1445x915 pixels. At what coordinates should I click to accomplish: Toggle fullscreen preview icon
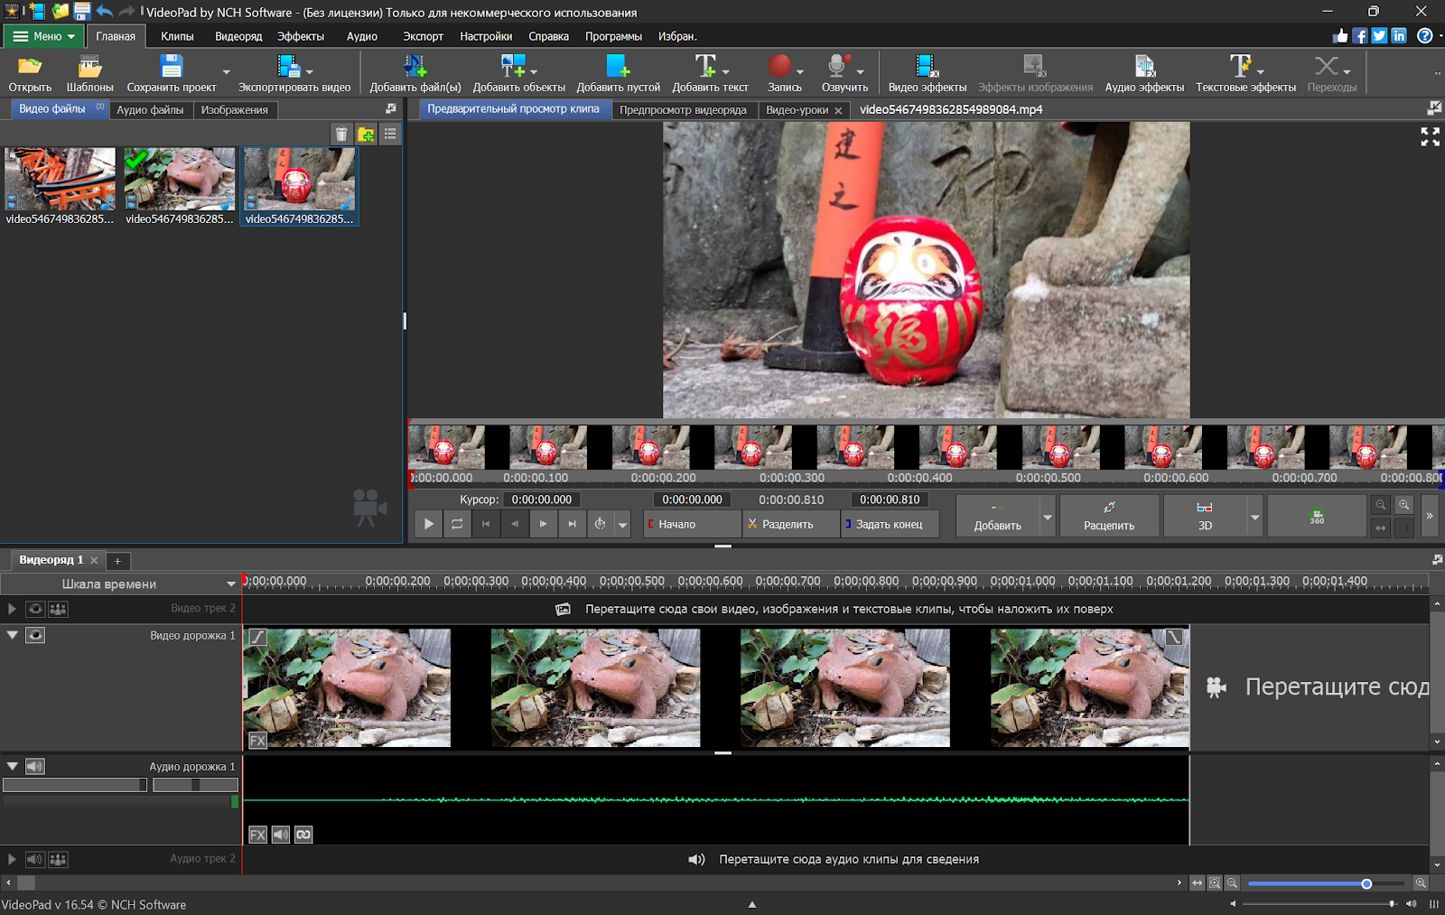pyautogui.click(x=1430, y=137)
